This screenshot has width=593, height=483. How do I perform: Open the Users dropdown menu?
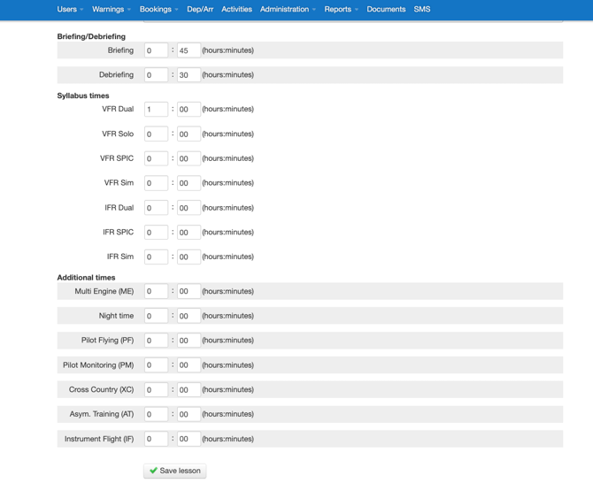[x=70, y=10]
